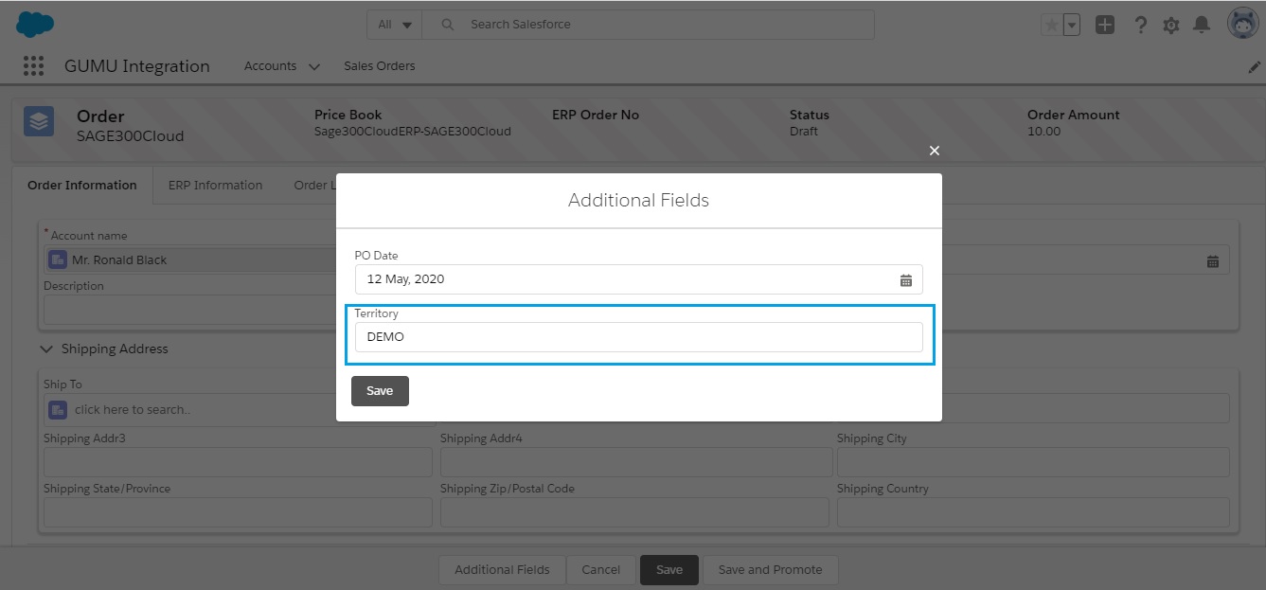Click the Shipping State/Province field

point(238,512)
